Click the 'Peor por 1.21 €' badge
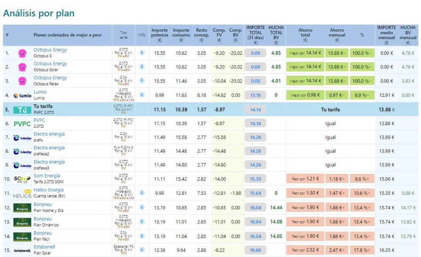 click(305, 179)
